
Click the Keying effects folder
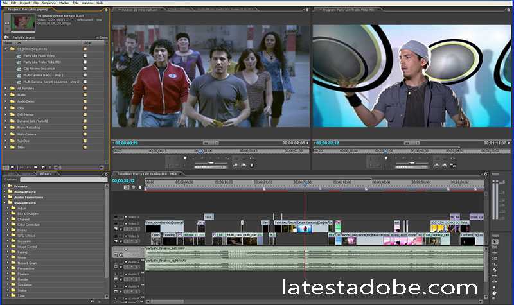22,252
